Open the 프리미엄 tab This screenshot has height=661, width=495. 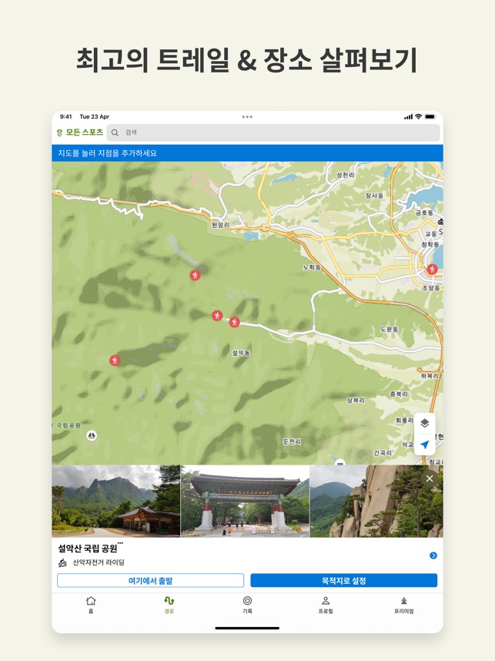coord(403,605)
